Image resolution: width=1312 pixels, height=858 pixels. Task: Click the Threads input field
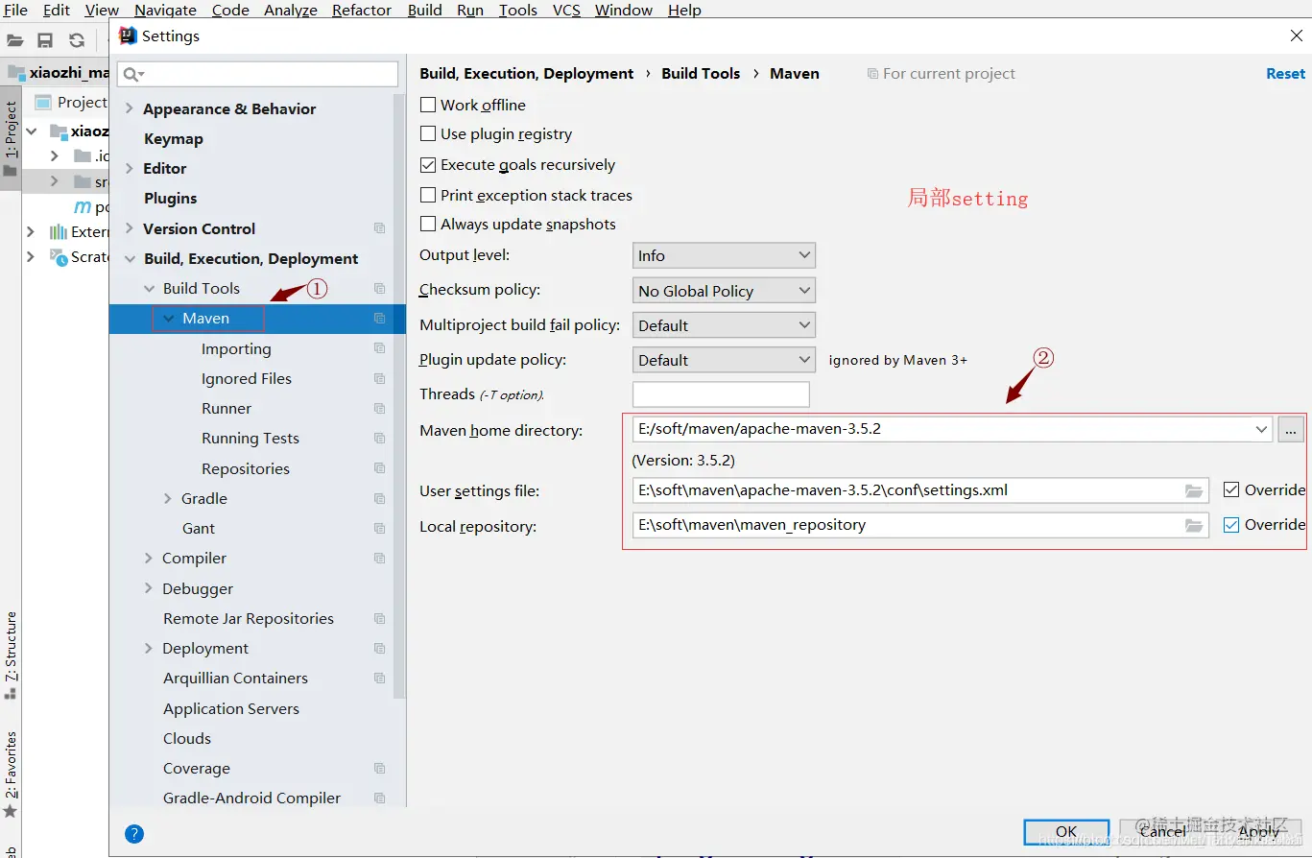721,394
